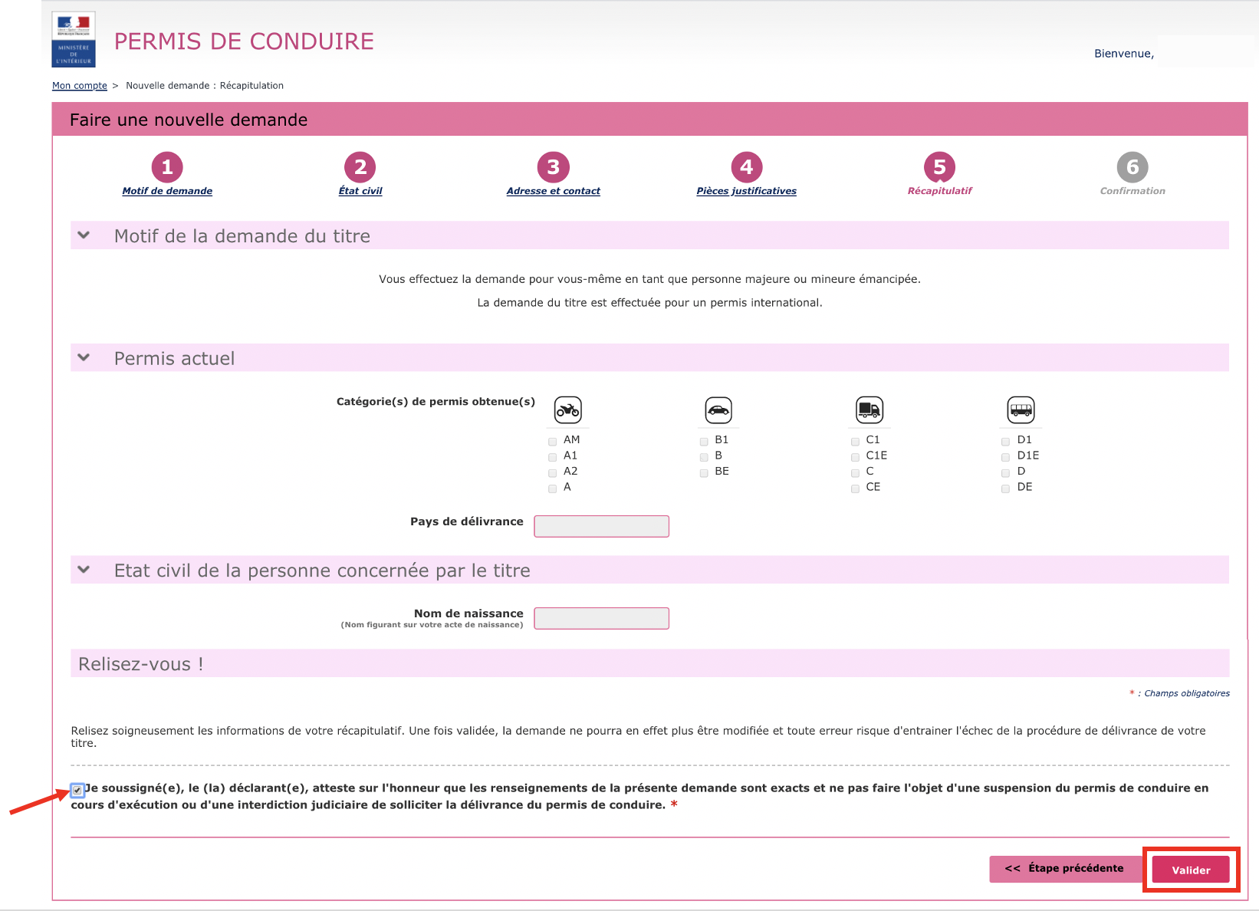The image size is (1259, 911).
Task: Collapse the Etat civil section chevron
Action: (84, 570)
